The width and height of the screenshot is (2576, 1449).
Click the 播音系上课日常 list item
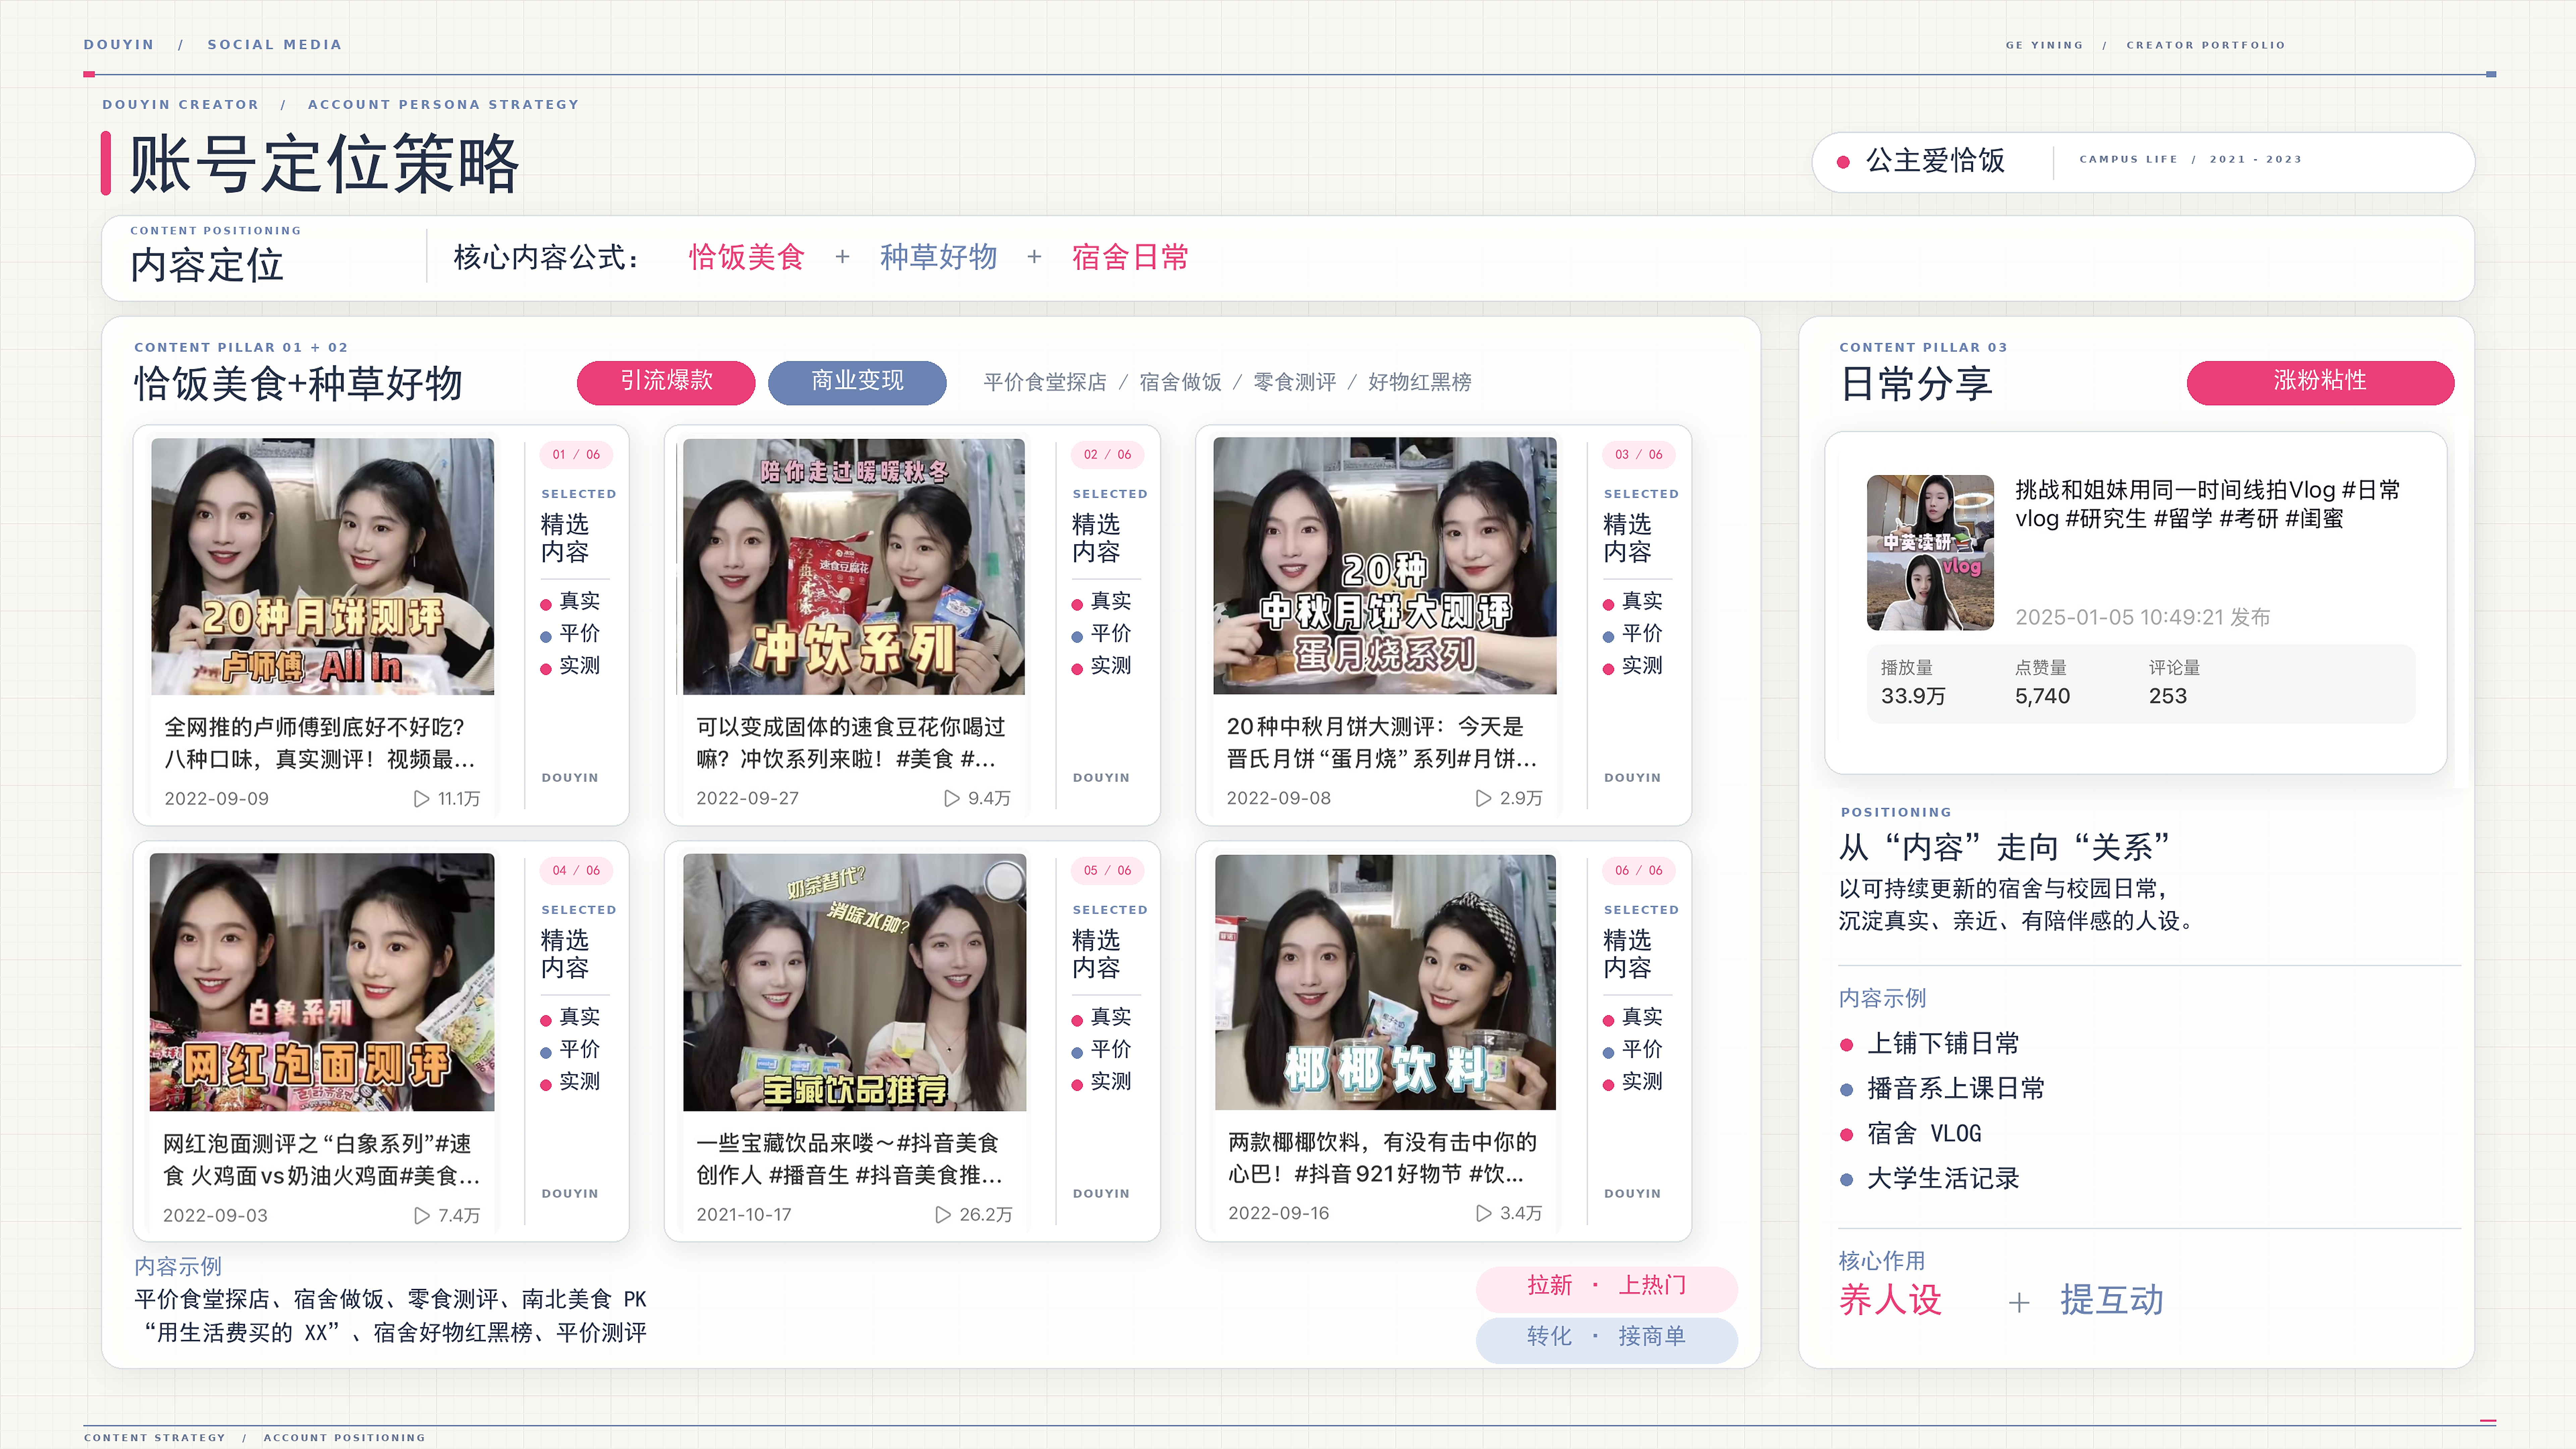coord(1956,1089)
